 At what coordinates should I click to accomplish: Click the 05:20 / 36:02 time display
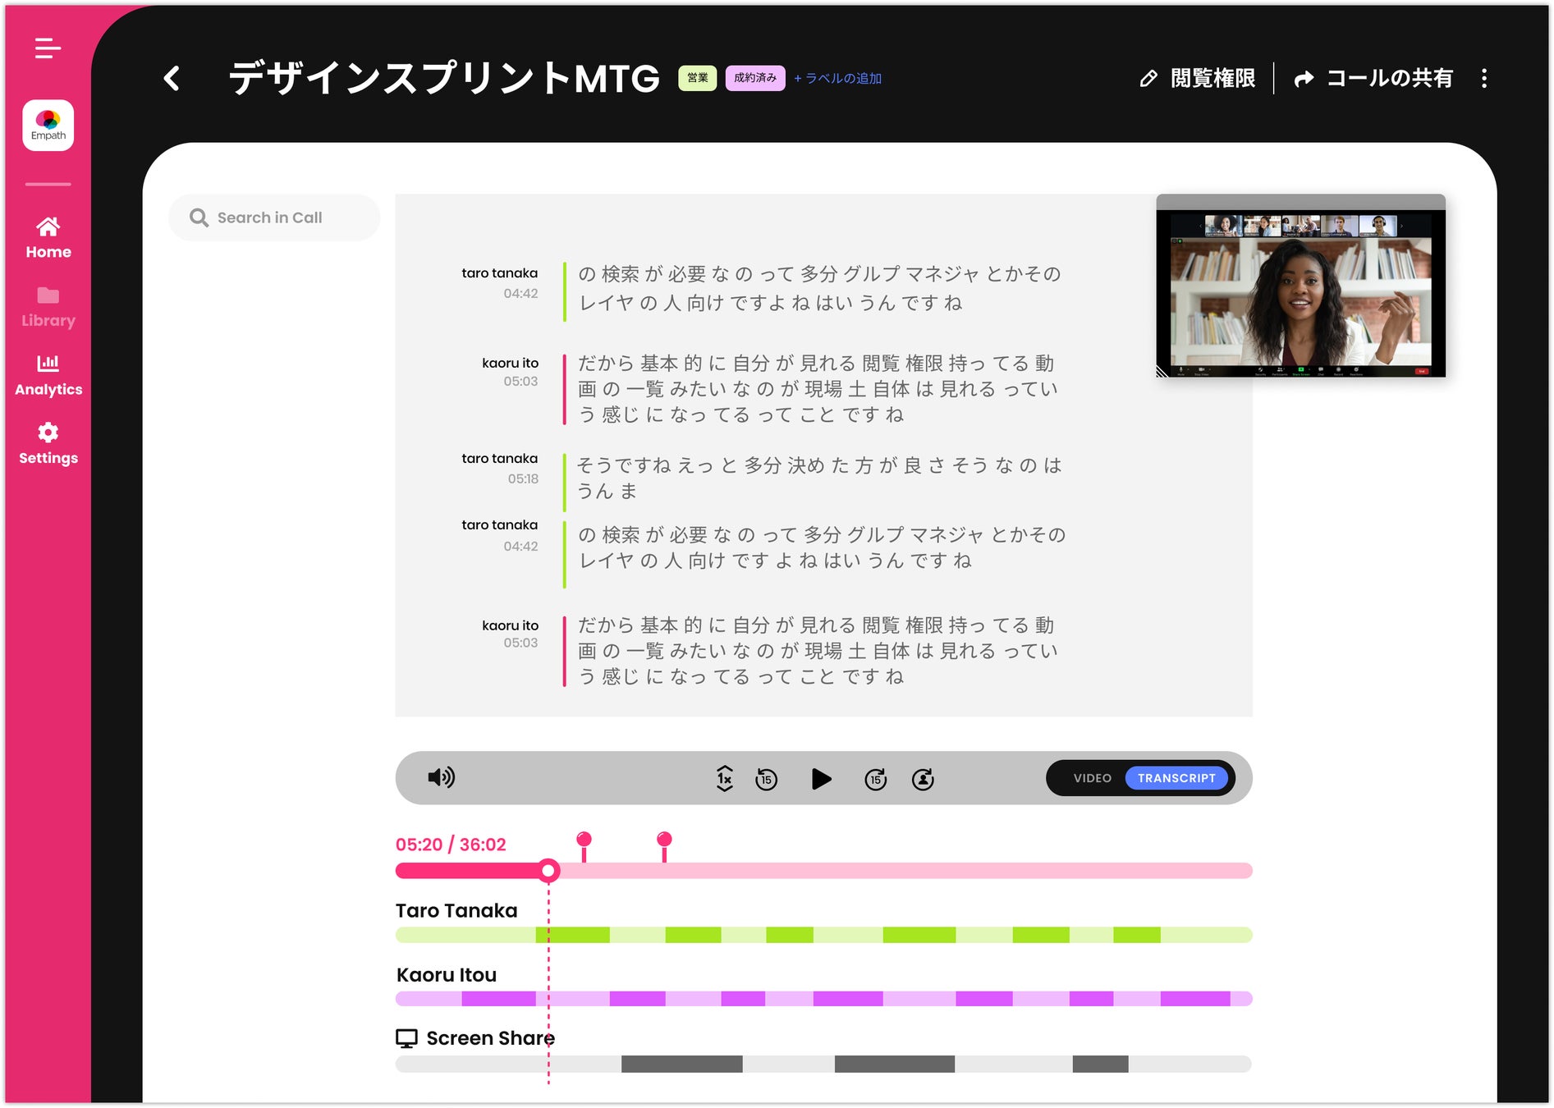pyautogui.click(x=451, y=845)
